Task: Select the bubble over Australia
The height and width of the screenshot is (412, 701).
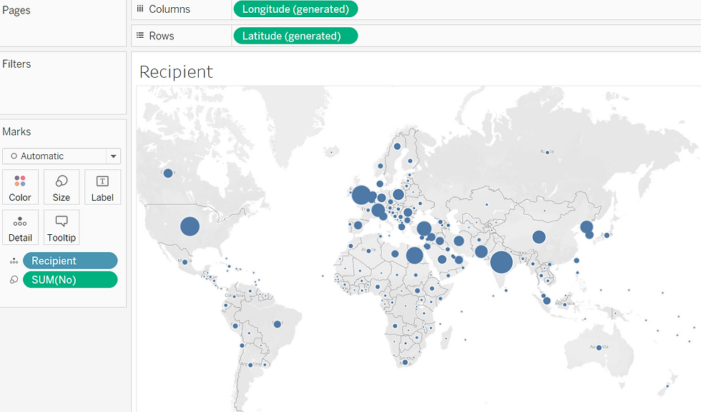Action: (x=599, y=348)
